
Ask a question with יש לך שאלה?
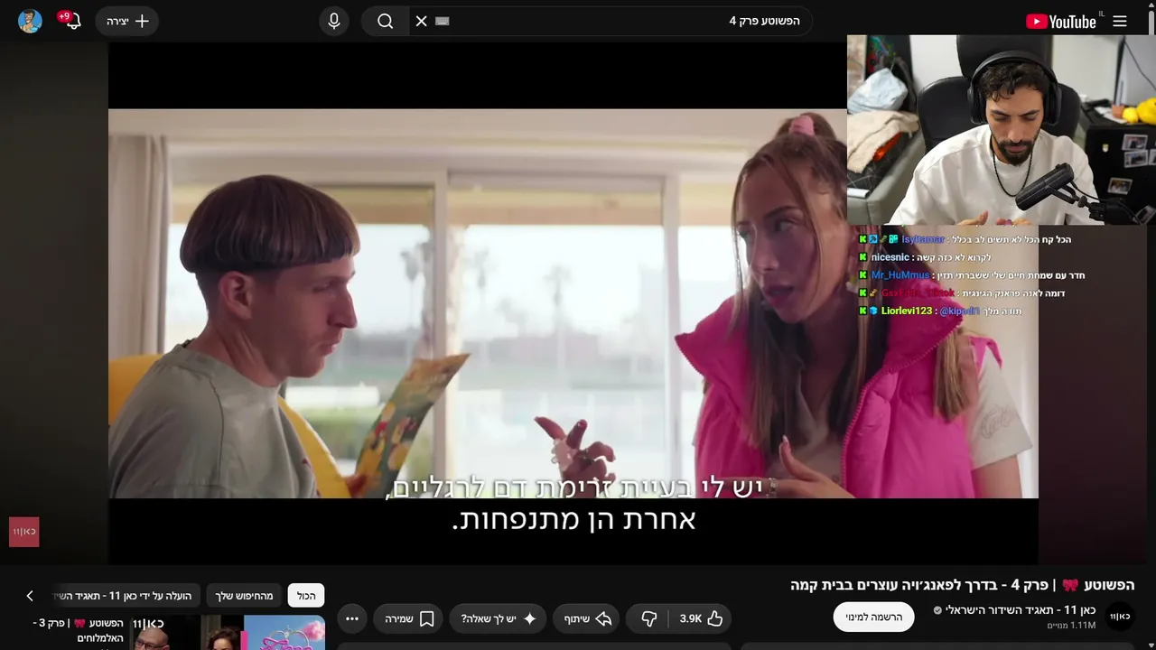coord(499,618)
